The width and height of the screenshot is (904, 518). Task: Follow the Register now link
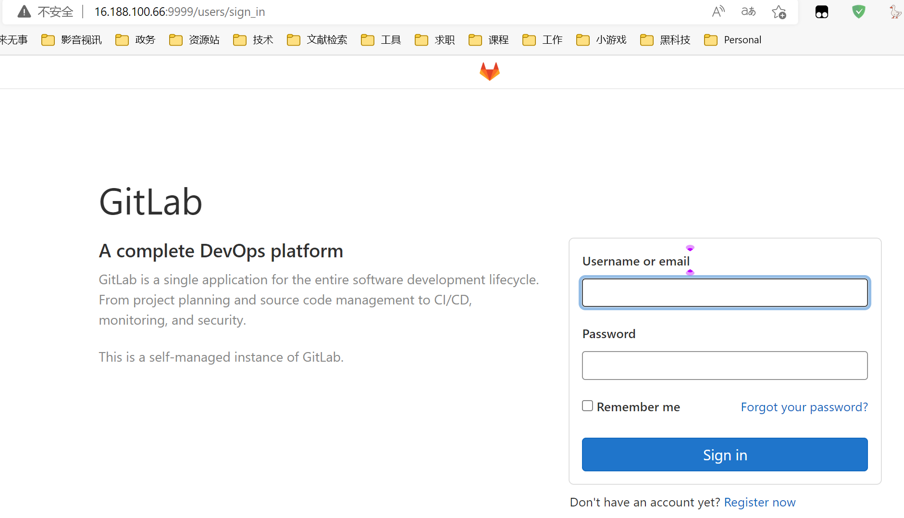click(760, 503)
